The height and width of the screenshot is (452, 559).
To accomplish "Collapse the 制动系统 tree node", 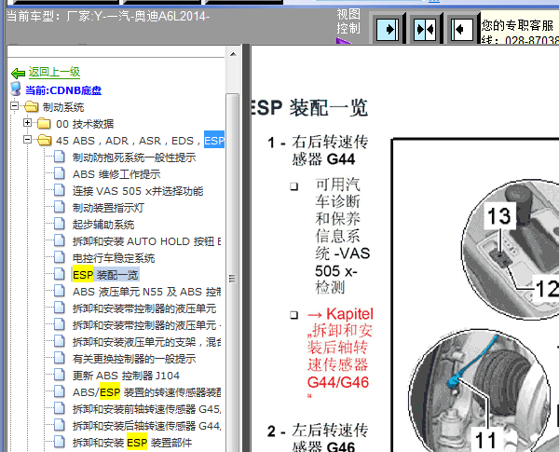I will [x=14, y=106].
